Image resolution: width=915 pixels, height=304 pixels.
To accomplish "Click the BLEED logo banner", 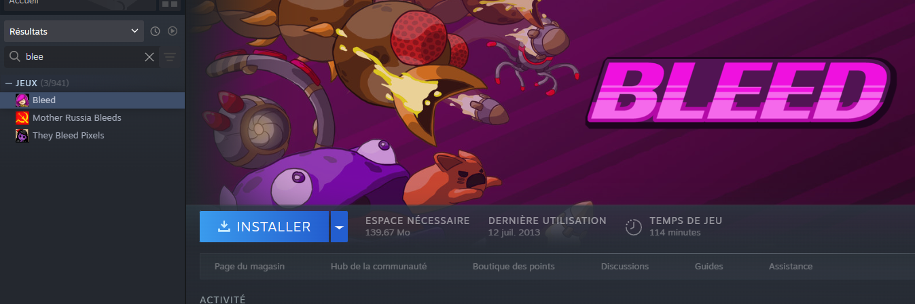I will click(x=740, y=92).
